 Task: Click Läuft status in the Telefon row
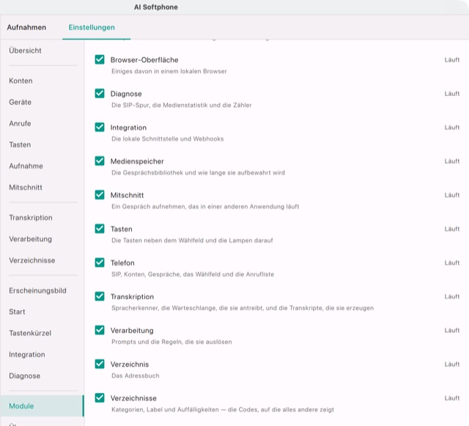click(452, 262)
